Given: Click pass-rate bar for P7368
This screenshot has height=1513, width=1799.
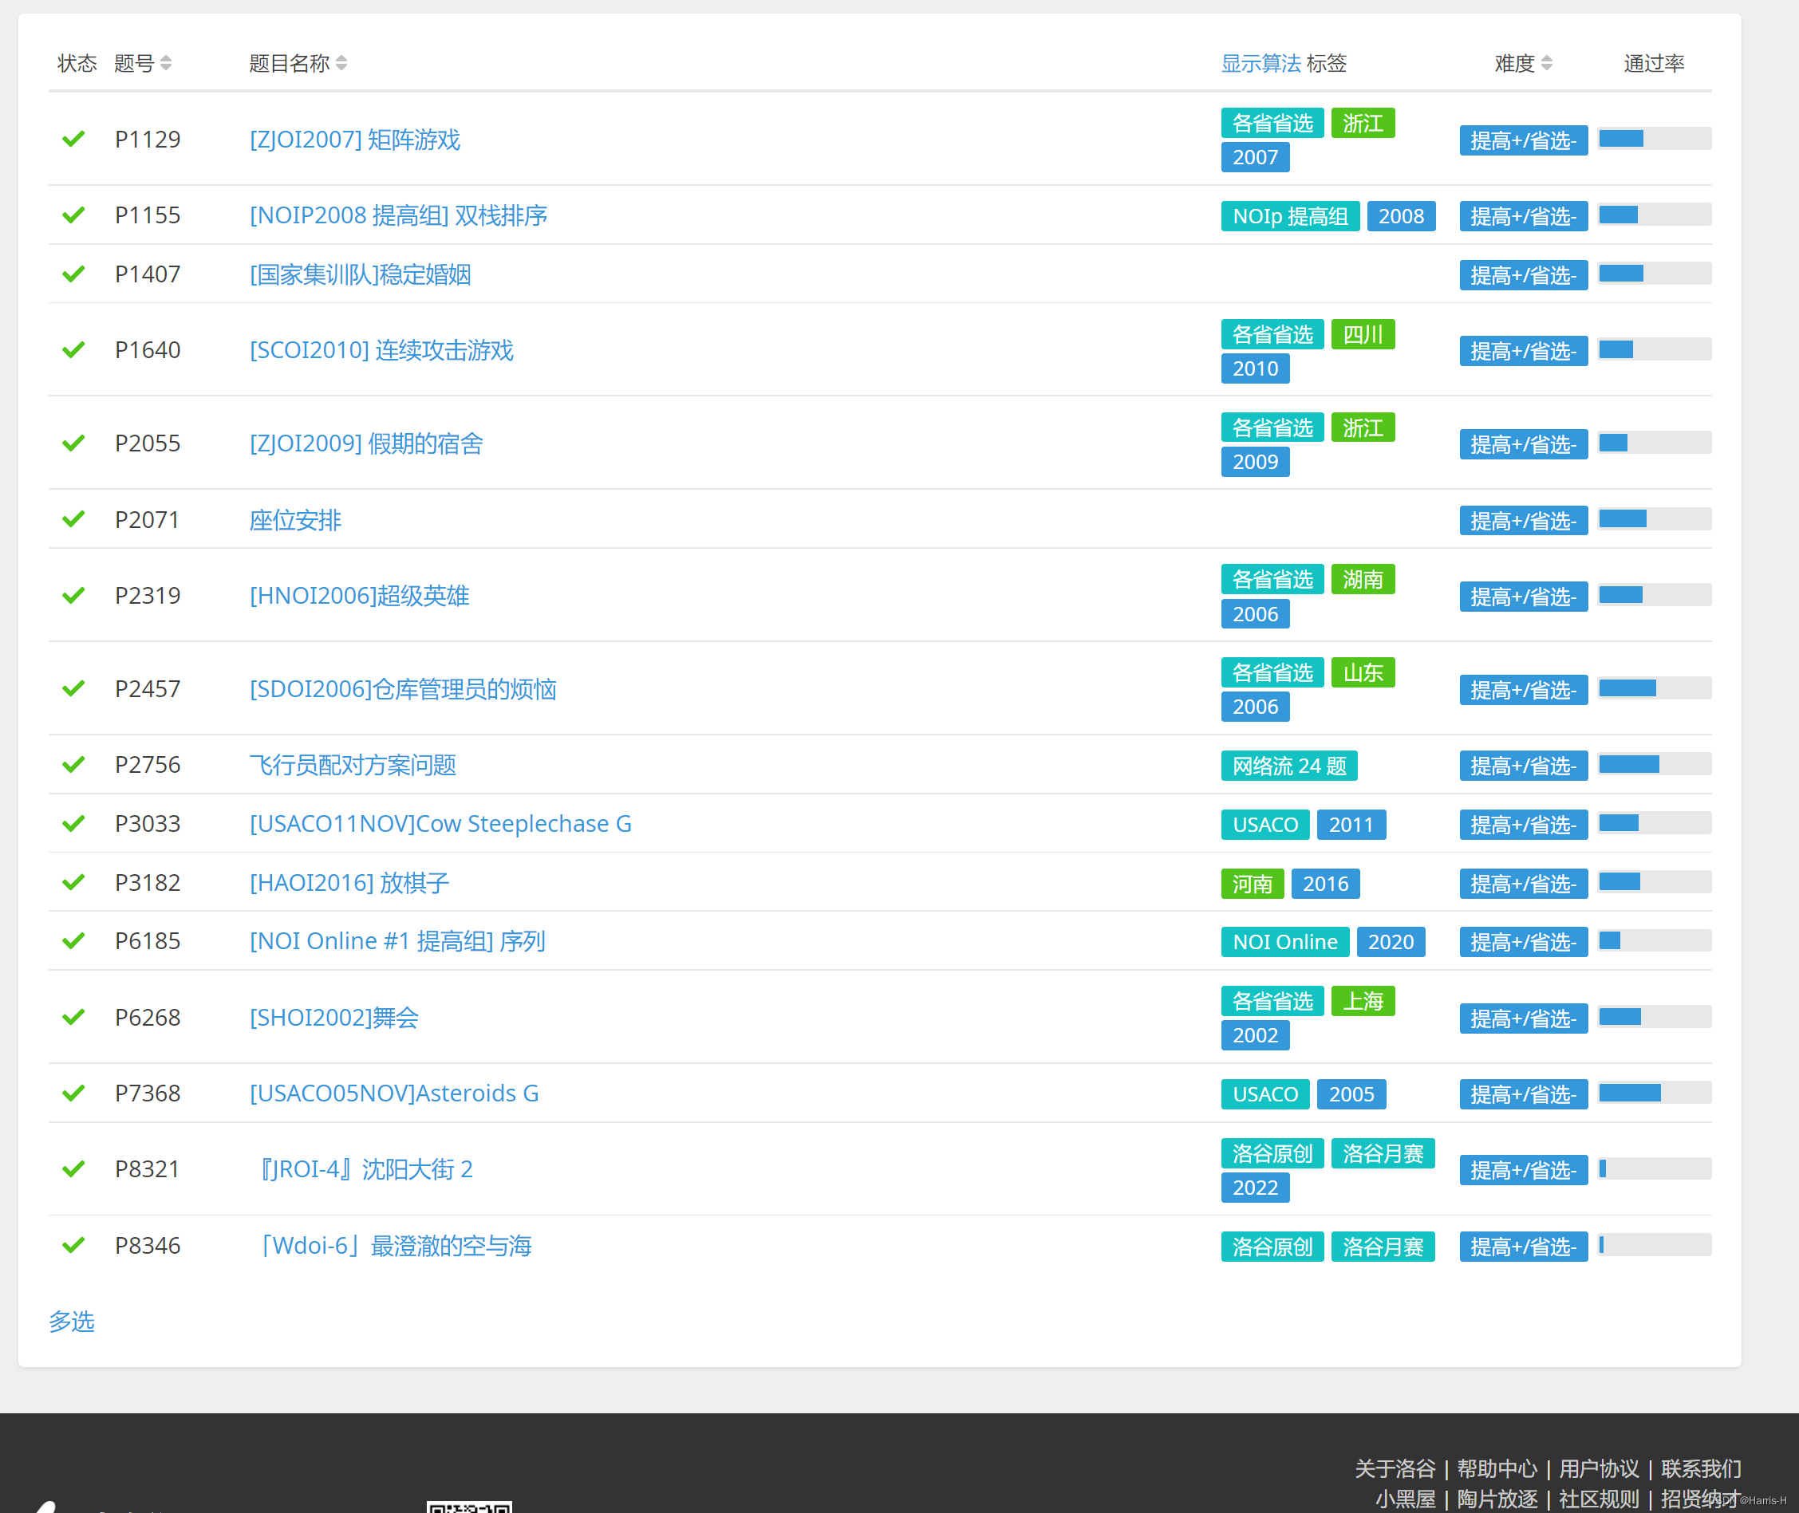Looking at the screenshot, I should 1654,1093.
